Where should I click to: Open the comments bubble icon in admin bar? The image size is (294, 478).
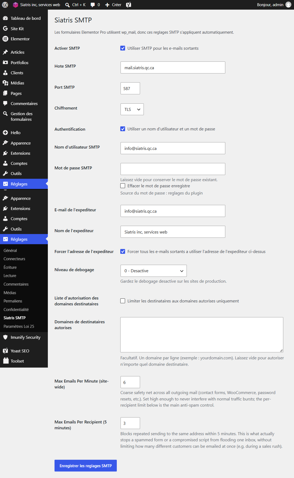point(93,5)
